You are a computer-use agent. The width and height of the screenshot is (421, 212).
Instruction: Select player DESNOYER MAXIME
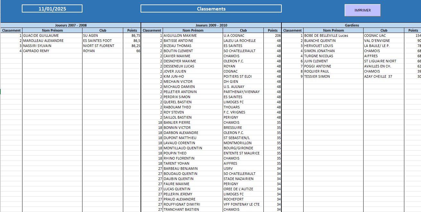(193, 61)
